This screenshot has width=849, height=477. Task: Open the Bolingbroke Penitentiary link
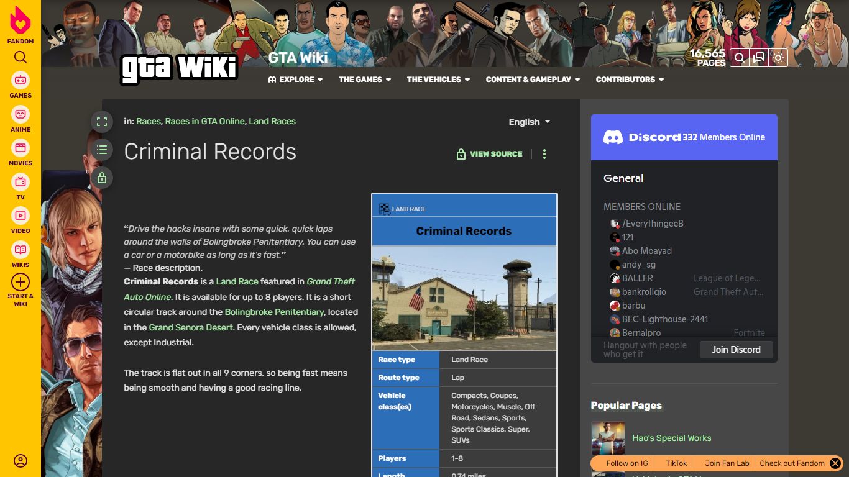click(x=274, y=312)
